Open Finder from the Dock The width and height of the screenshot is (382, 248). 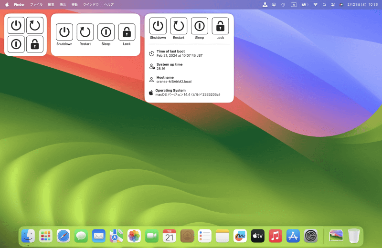[28, 236]
